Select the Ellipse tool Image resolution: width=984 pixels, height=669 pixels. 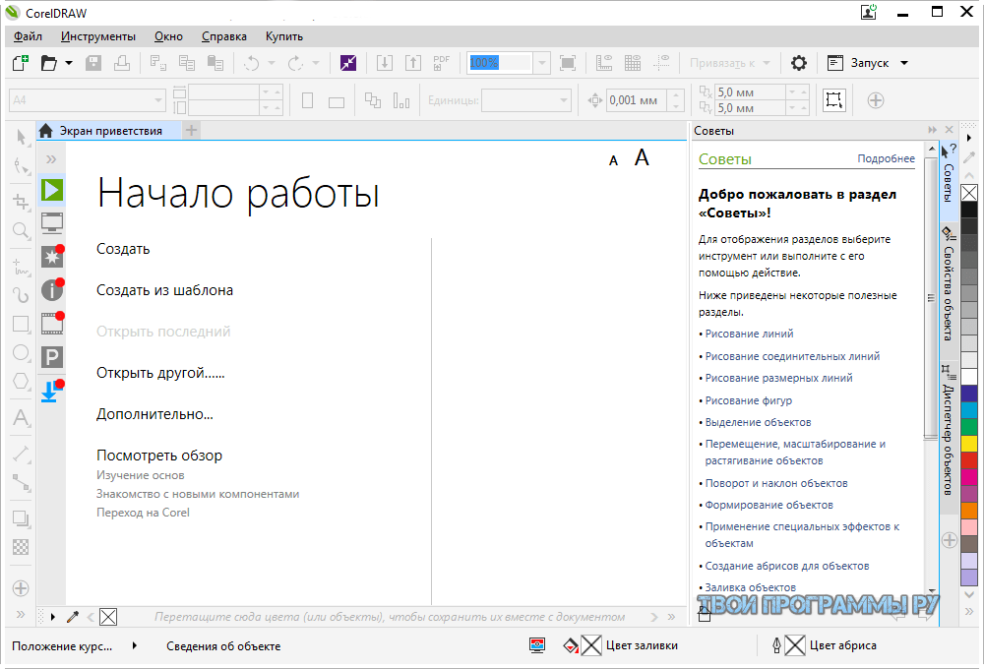(x=22, y=352)
